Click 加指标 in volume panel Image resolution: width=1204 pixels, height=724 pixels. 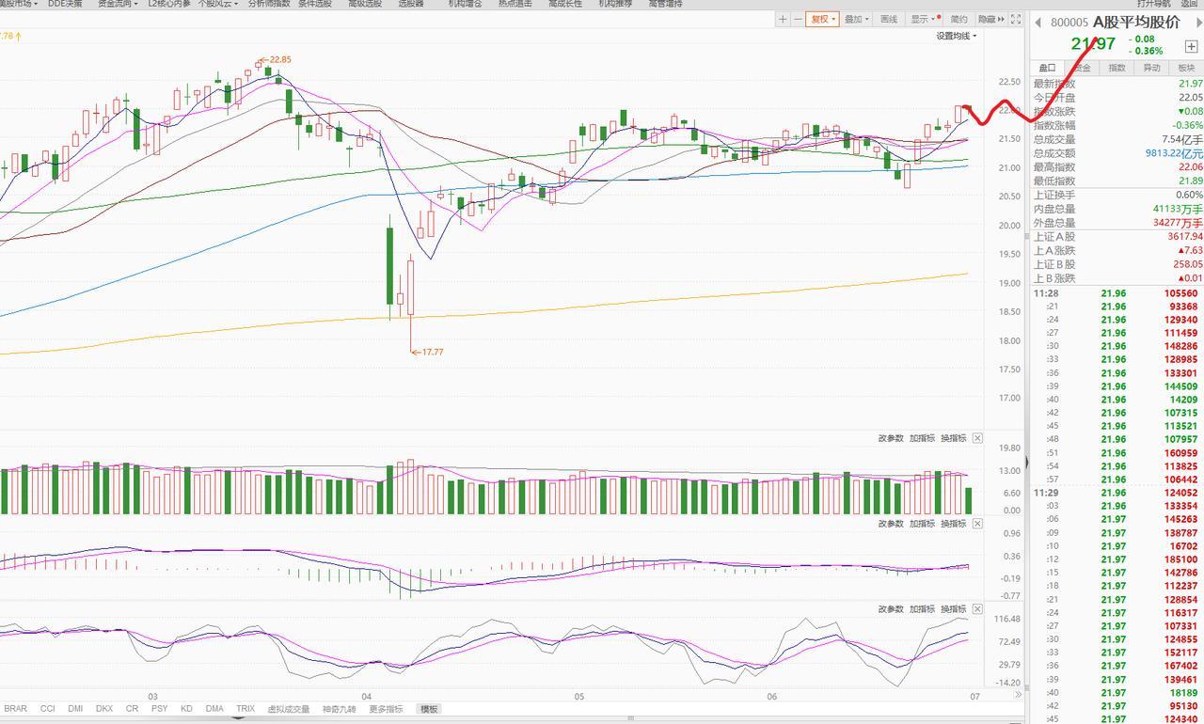click(922, 438)
